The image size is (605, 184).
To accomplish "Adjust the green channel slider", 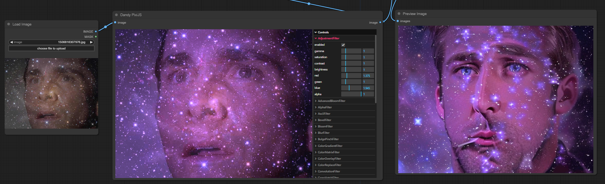I will pos(351,82).
